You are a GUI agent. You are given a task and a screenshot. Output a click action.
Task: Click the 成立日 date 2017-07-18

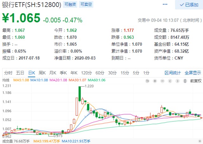(29, 58)
